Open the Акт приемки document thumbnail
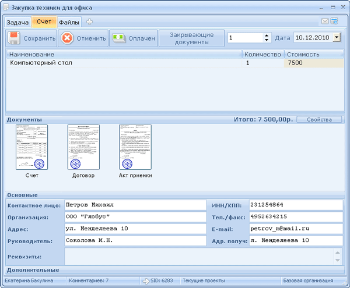 (135, 147)
